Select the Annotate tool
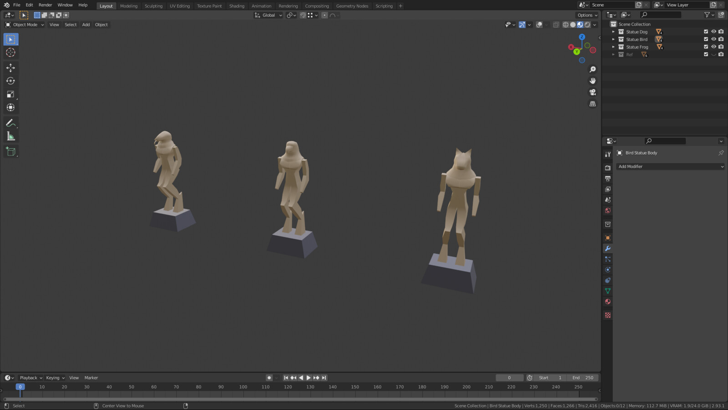The image size is (728, 410). (11, 123)
